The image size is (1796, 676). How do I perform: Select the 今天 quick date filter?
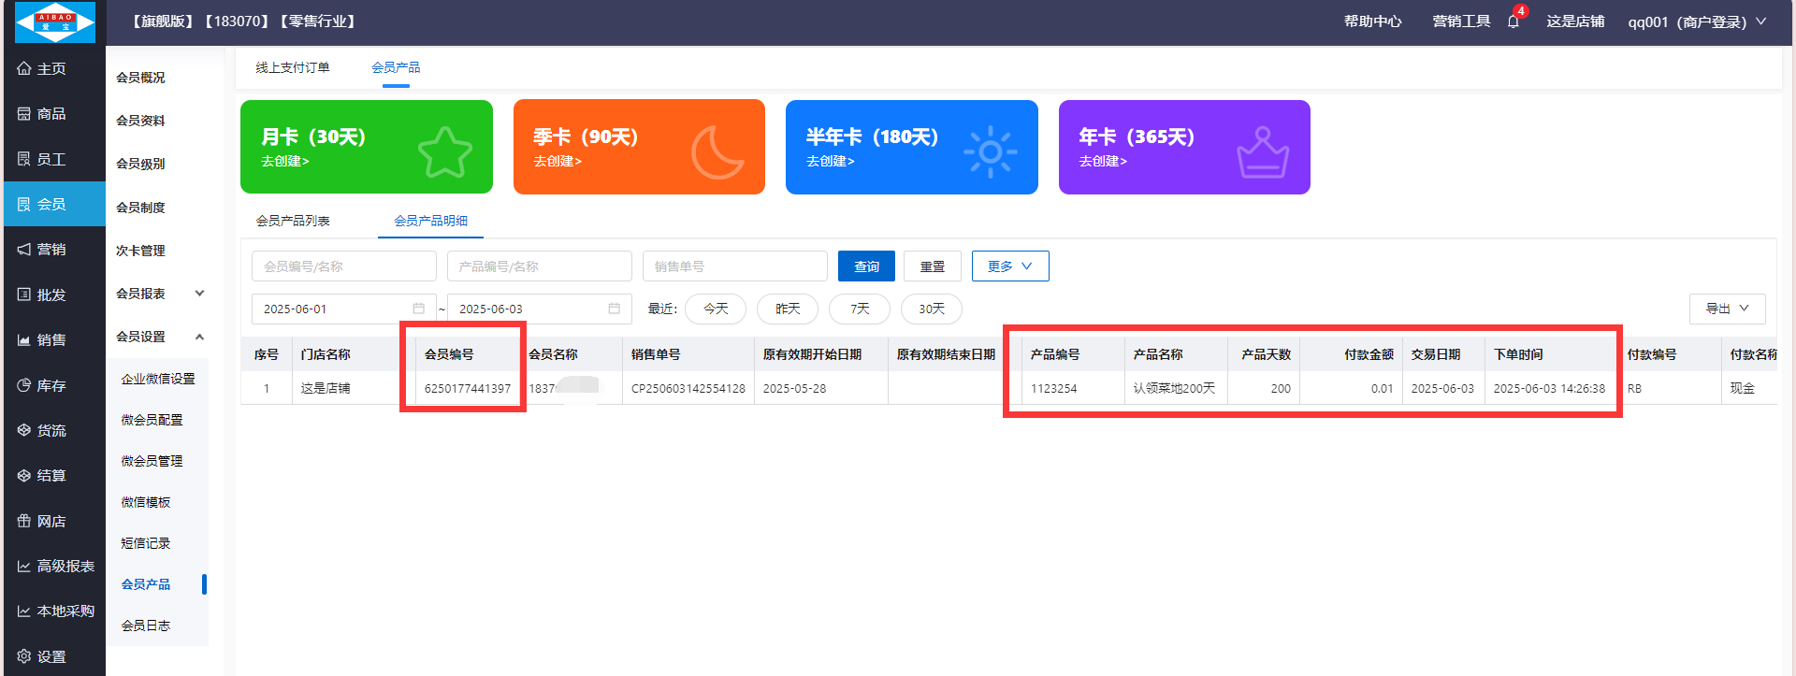click(x=716, y=309)
